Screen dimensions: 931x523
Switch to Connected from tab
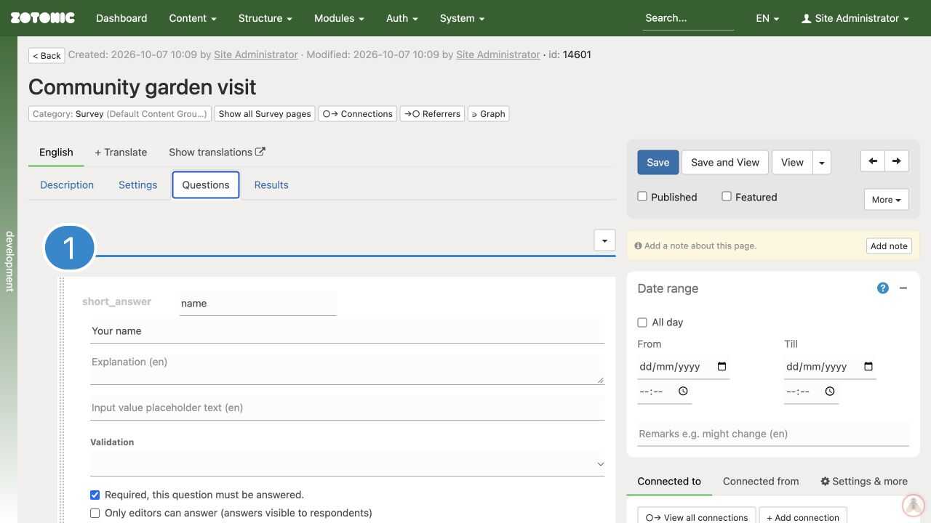(x=761, y=481)
